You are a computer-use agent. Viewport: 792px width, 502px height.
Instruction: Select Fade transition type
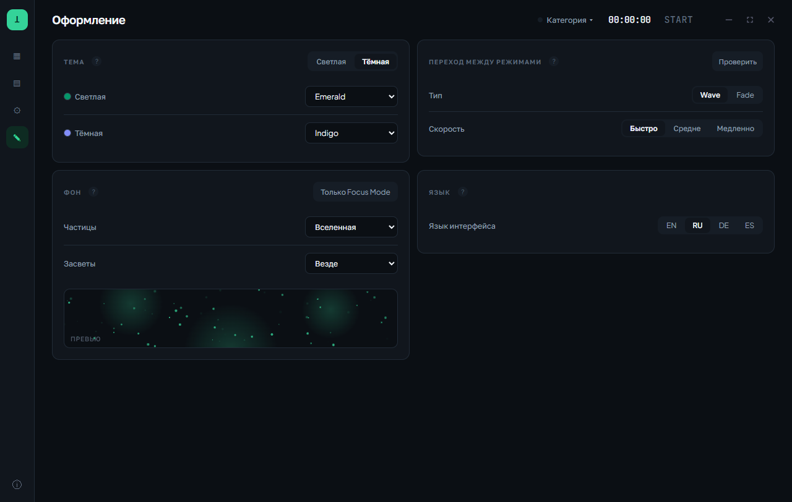(745, 95)
